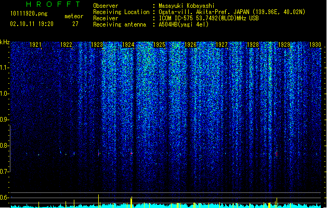Click the Receiver label
Image resolution: width=327 pixels, height=208 pixels.
pos(106,18)
